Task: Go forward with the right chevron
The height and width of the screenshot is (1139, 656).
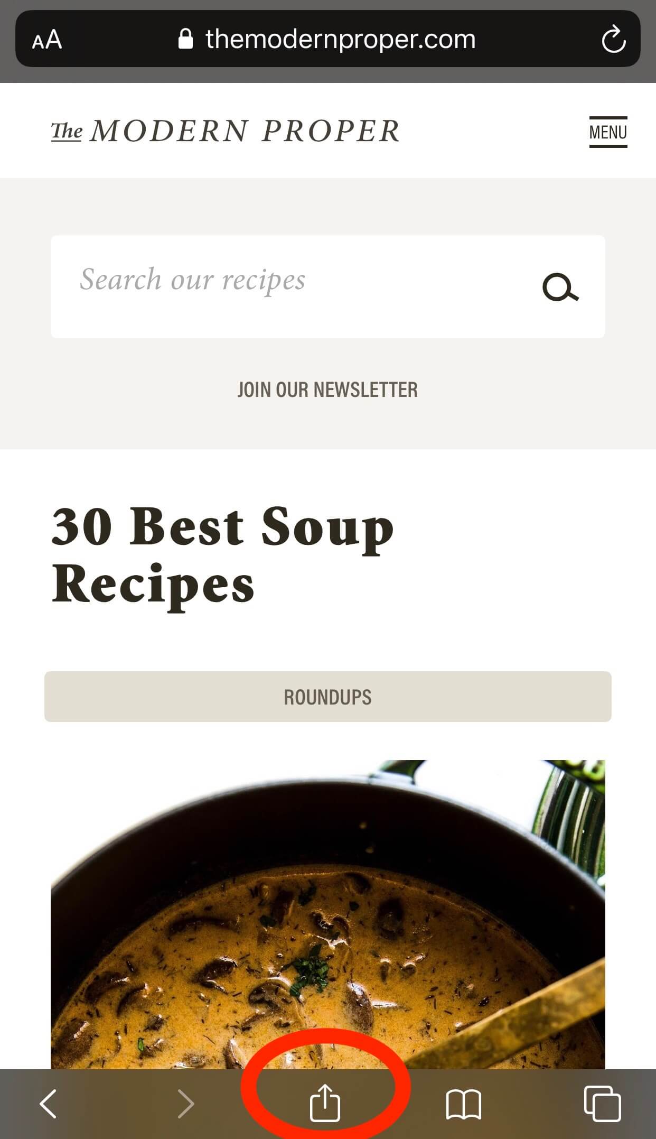Action: point(185,1104)
